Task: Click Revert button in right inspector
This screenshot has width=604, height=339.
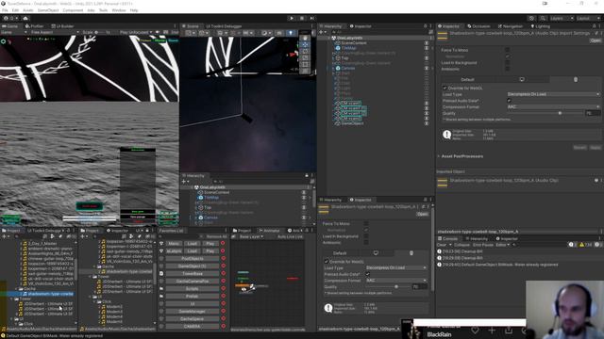Action: click(x=579, y=148)
